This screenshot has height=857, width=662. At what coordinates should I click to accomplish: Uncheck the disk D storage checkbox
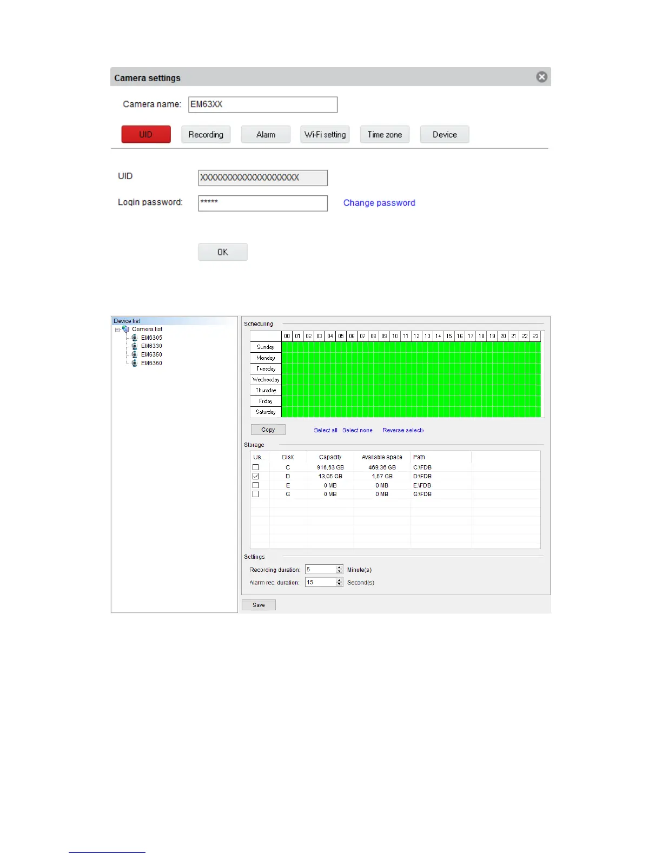(256, 476)
